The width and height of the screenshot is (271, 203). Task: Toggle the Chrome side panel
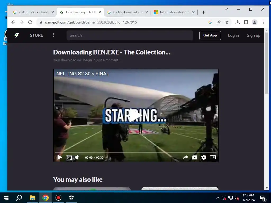click(x=246, y=22)
